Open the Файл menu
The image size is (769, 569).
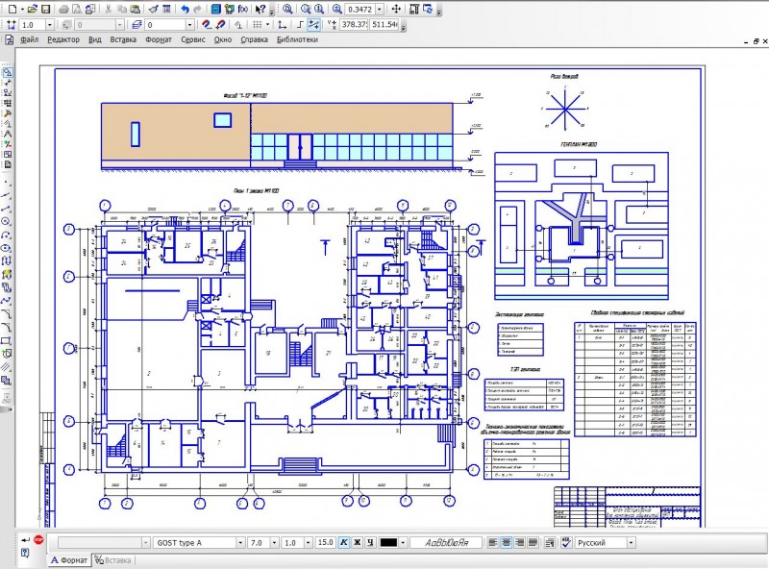pos(30,39)
